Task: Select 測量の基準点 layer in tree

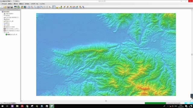Action: click(9, 13)
